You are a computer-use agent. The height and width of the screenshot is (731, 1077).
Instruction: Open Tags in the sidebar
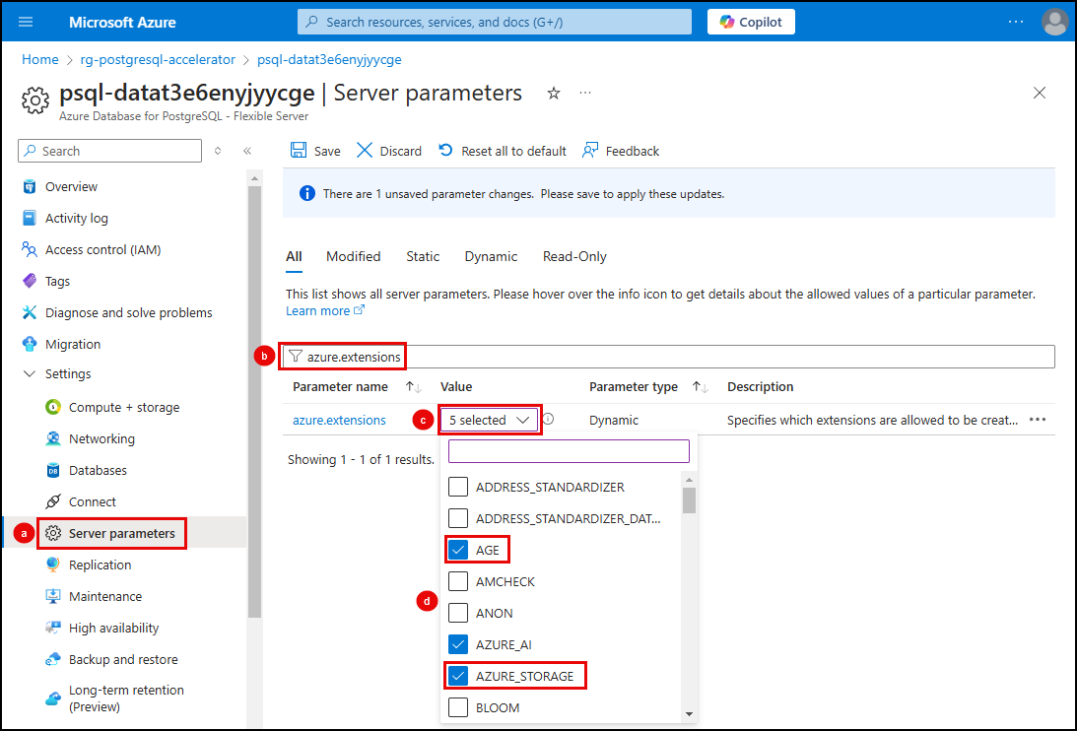(57, 281)
